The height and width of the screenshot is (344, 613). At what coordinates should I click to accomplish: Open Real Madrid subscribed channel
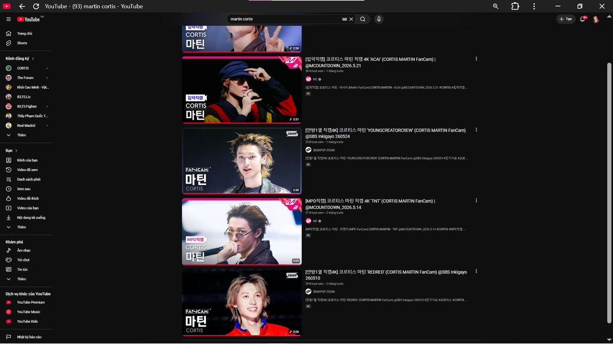point(26,125)
